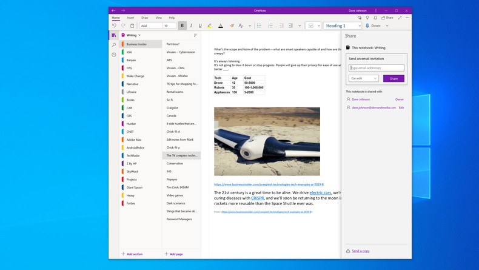Expand the Can edit permission dropdown

click(x=364, y=78)
